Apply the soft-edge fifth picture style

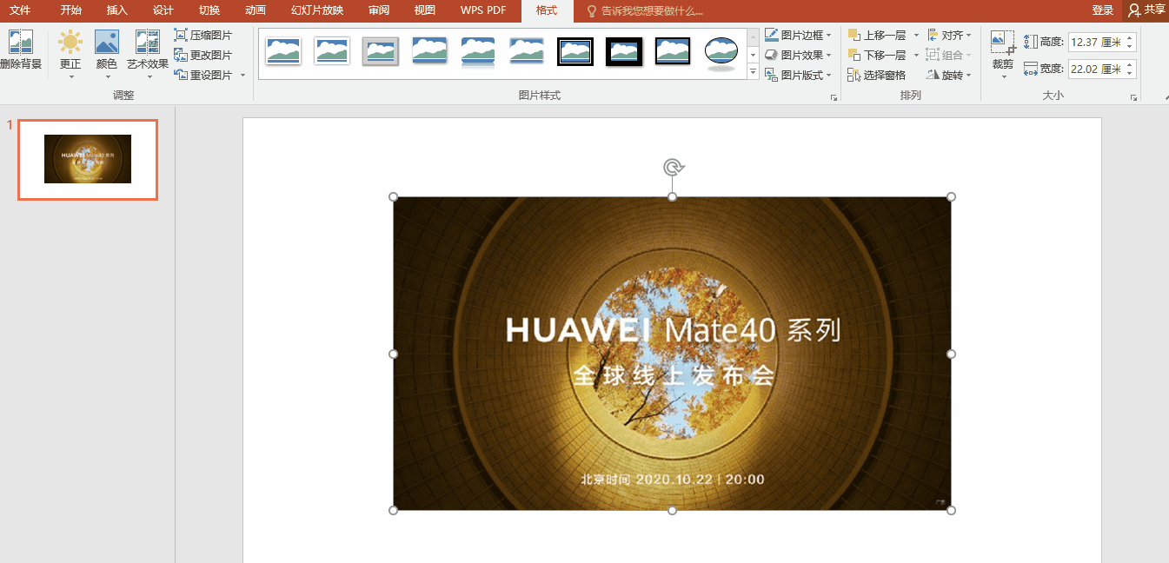pos(478,51)
